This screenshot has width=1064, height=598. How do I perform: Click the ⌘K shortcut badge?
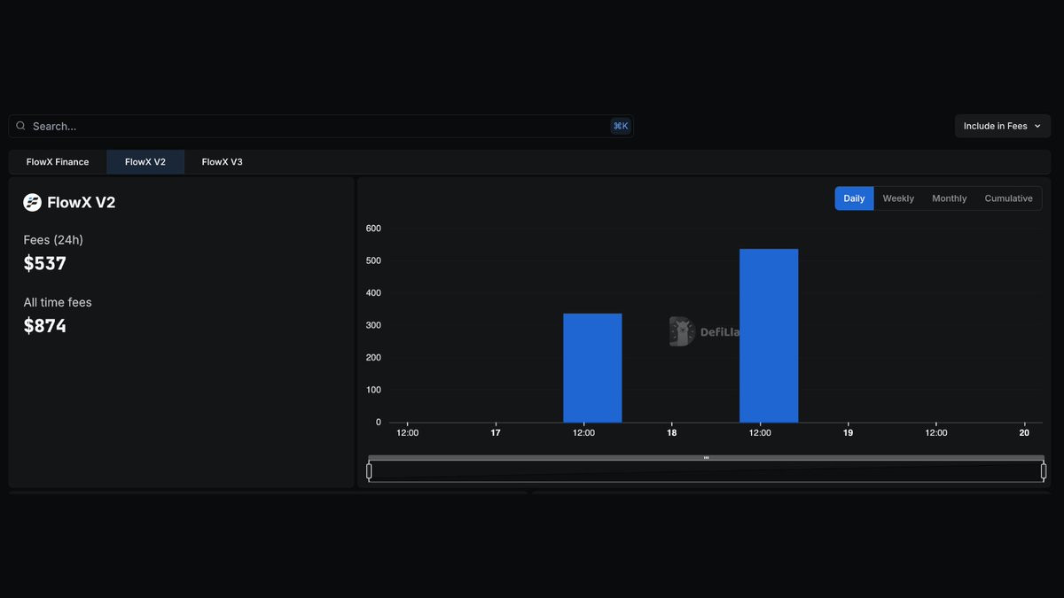click(x=621, y=126)
